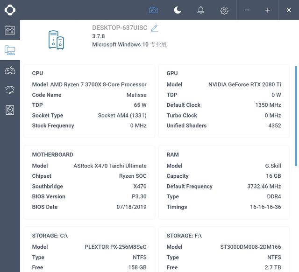
Task: Open notifications bell
Action: coord(200,10)
